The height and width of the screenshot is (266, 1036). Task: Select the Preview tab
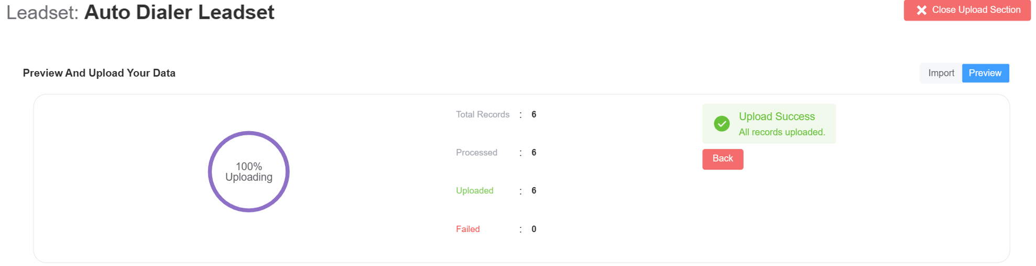985,73
